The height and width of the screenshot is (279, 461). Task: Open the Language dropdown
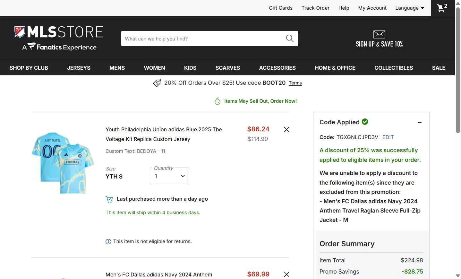click(x=410, y=8)
